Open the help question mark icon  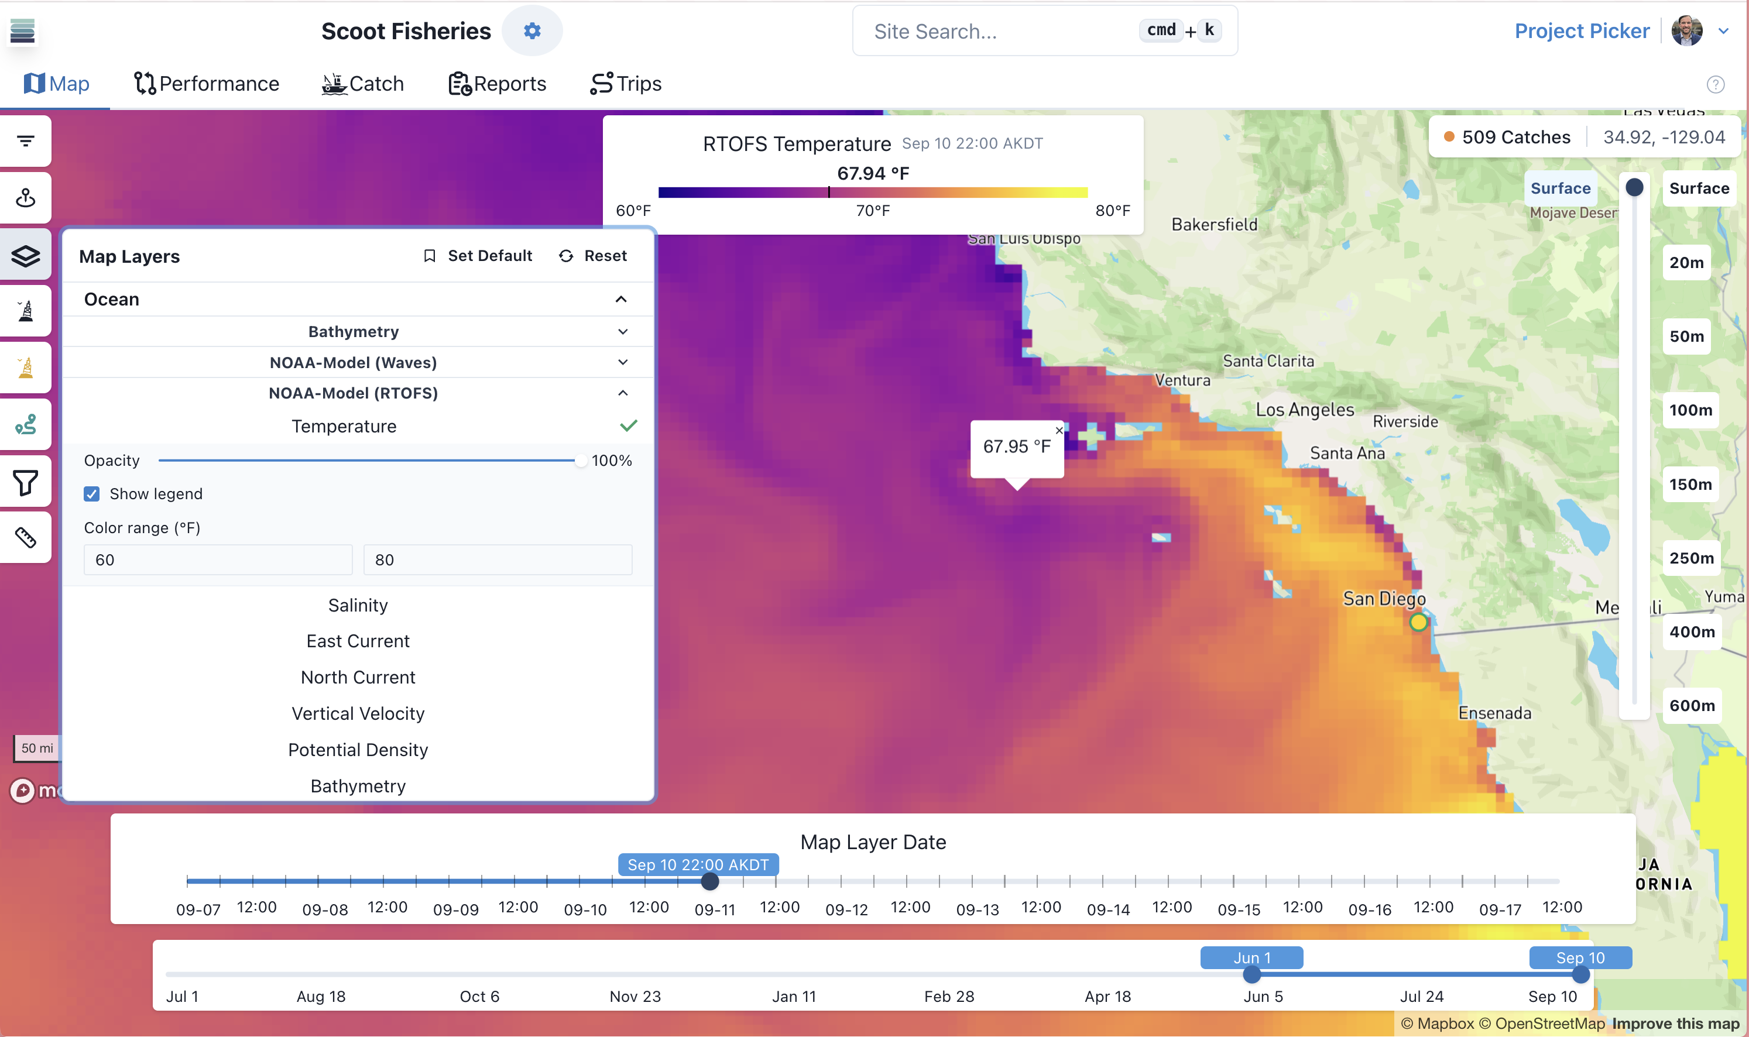(1715, 84)
